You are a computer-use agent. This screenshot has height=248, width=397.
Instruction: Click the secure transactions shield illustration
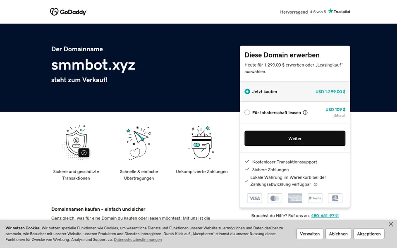click(x=76, y=143)
